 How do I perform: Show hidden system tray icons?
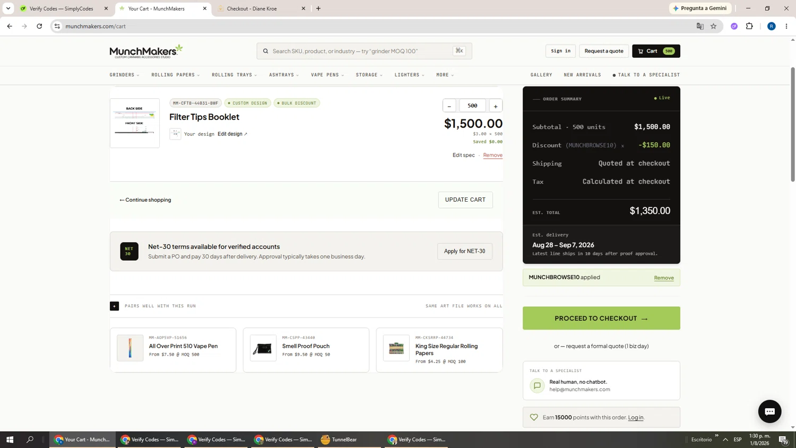click(x=725, y=440)
